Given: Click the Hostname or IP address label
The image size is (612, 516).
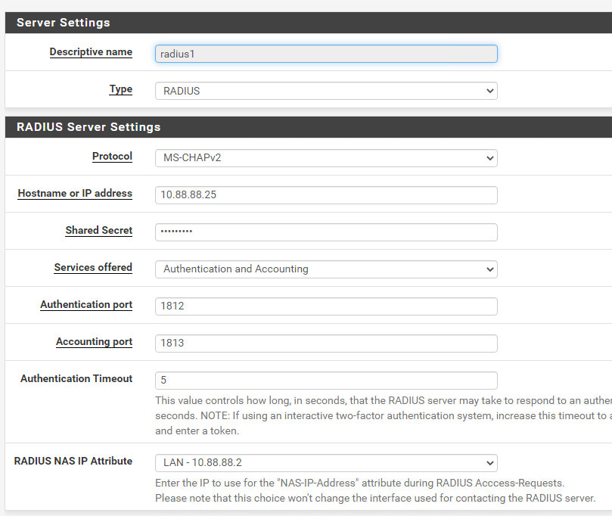Looking at the screenshot, I should pyautogui.click(x=75, y=194).
